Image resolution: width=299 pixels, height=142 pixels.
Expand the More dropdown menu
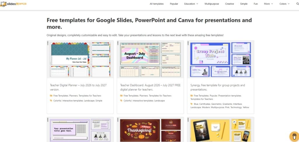268,4
